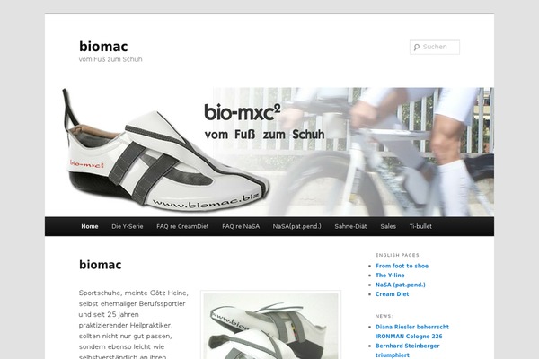Open the Die Y-Serie menu item
Image resolution: width=539 pixels, height=359 pixels.
pyautogui.click(x=128, y=226)
